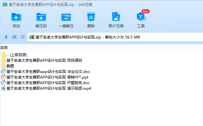Click the 图片压缩 label text
This screenshot has height=126, width=203.
116,26
